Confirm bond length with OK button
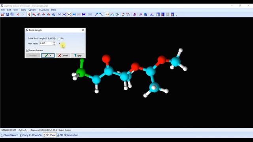This screenshot has height=142, width=253. click(x=48, y=55)
